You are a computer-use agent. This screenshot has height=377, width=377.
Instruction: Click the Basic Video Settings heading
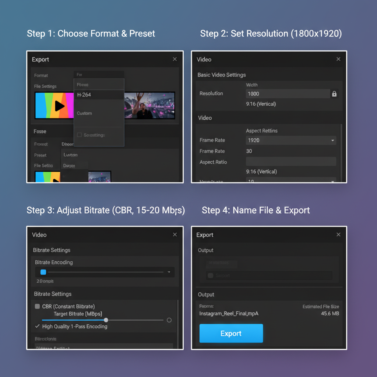pyautogui.click(x=221, y=75)
